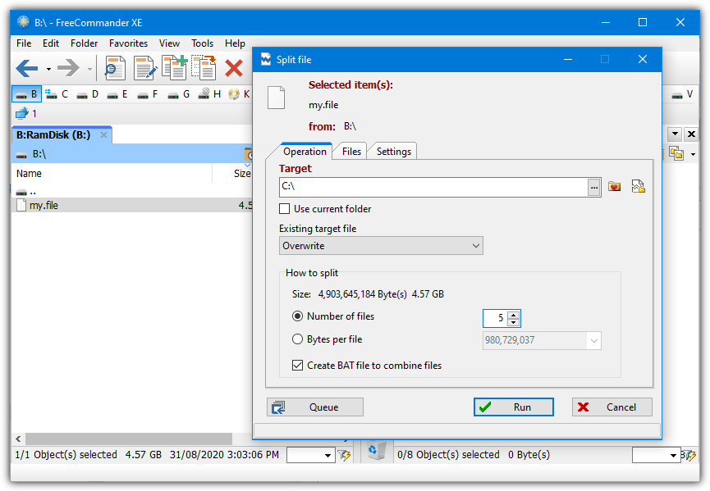Click the network icon labeled 1
This screenshot has width=710, height=491.
coord(25,113)
